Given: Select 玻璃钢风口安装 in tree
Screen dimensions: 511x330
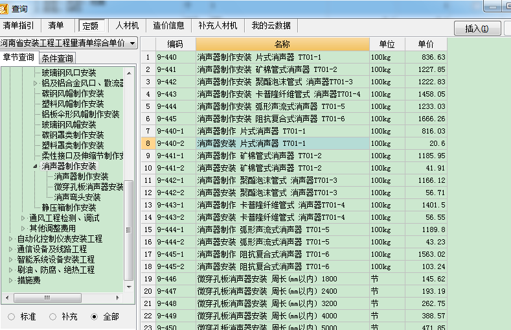Looking at the screenshot, I should pyautogui.click(x=69, y=73).
